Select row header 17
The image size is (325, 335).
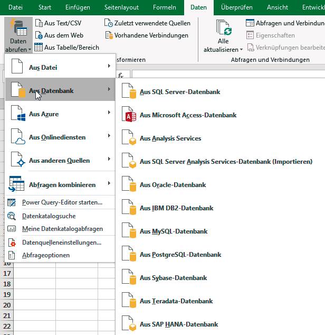[7, 274]
